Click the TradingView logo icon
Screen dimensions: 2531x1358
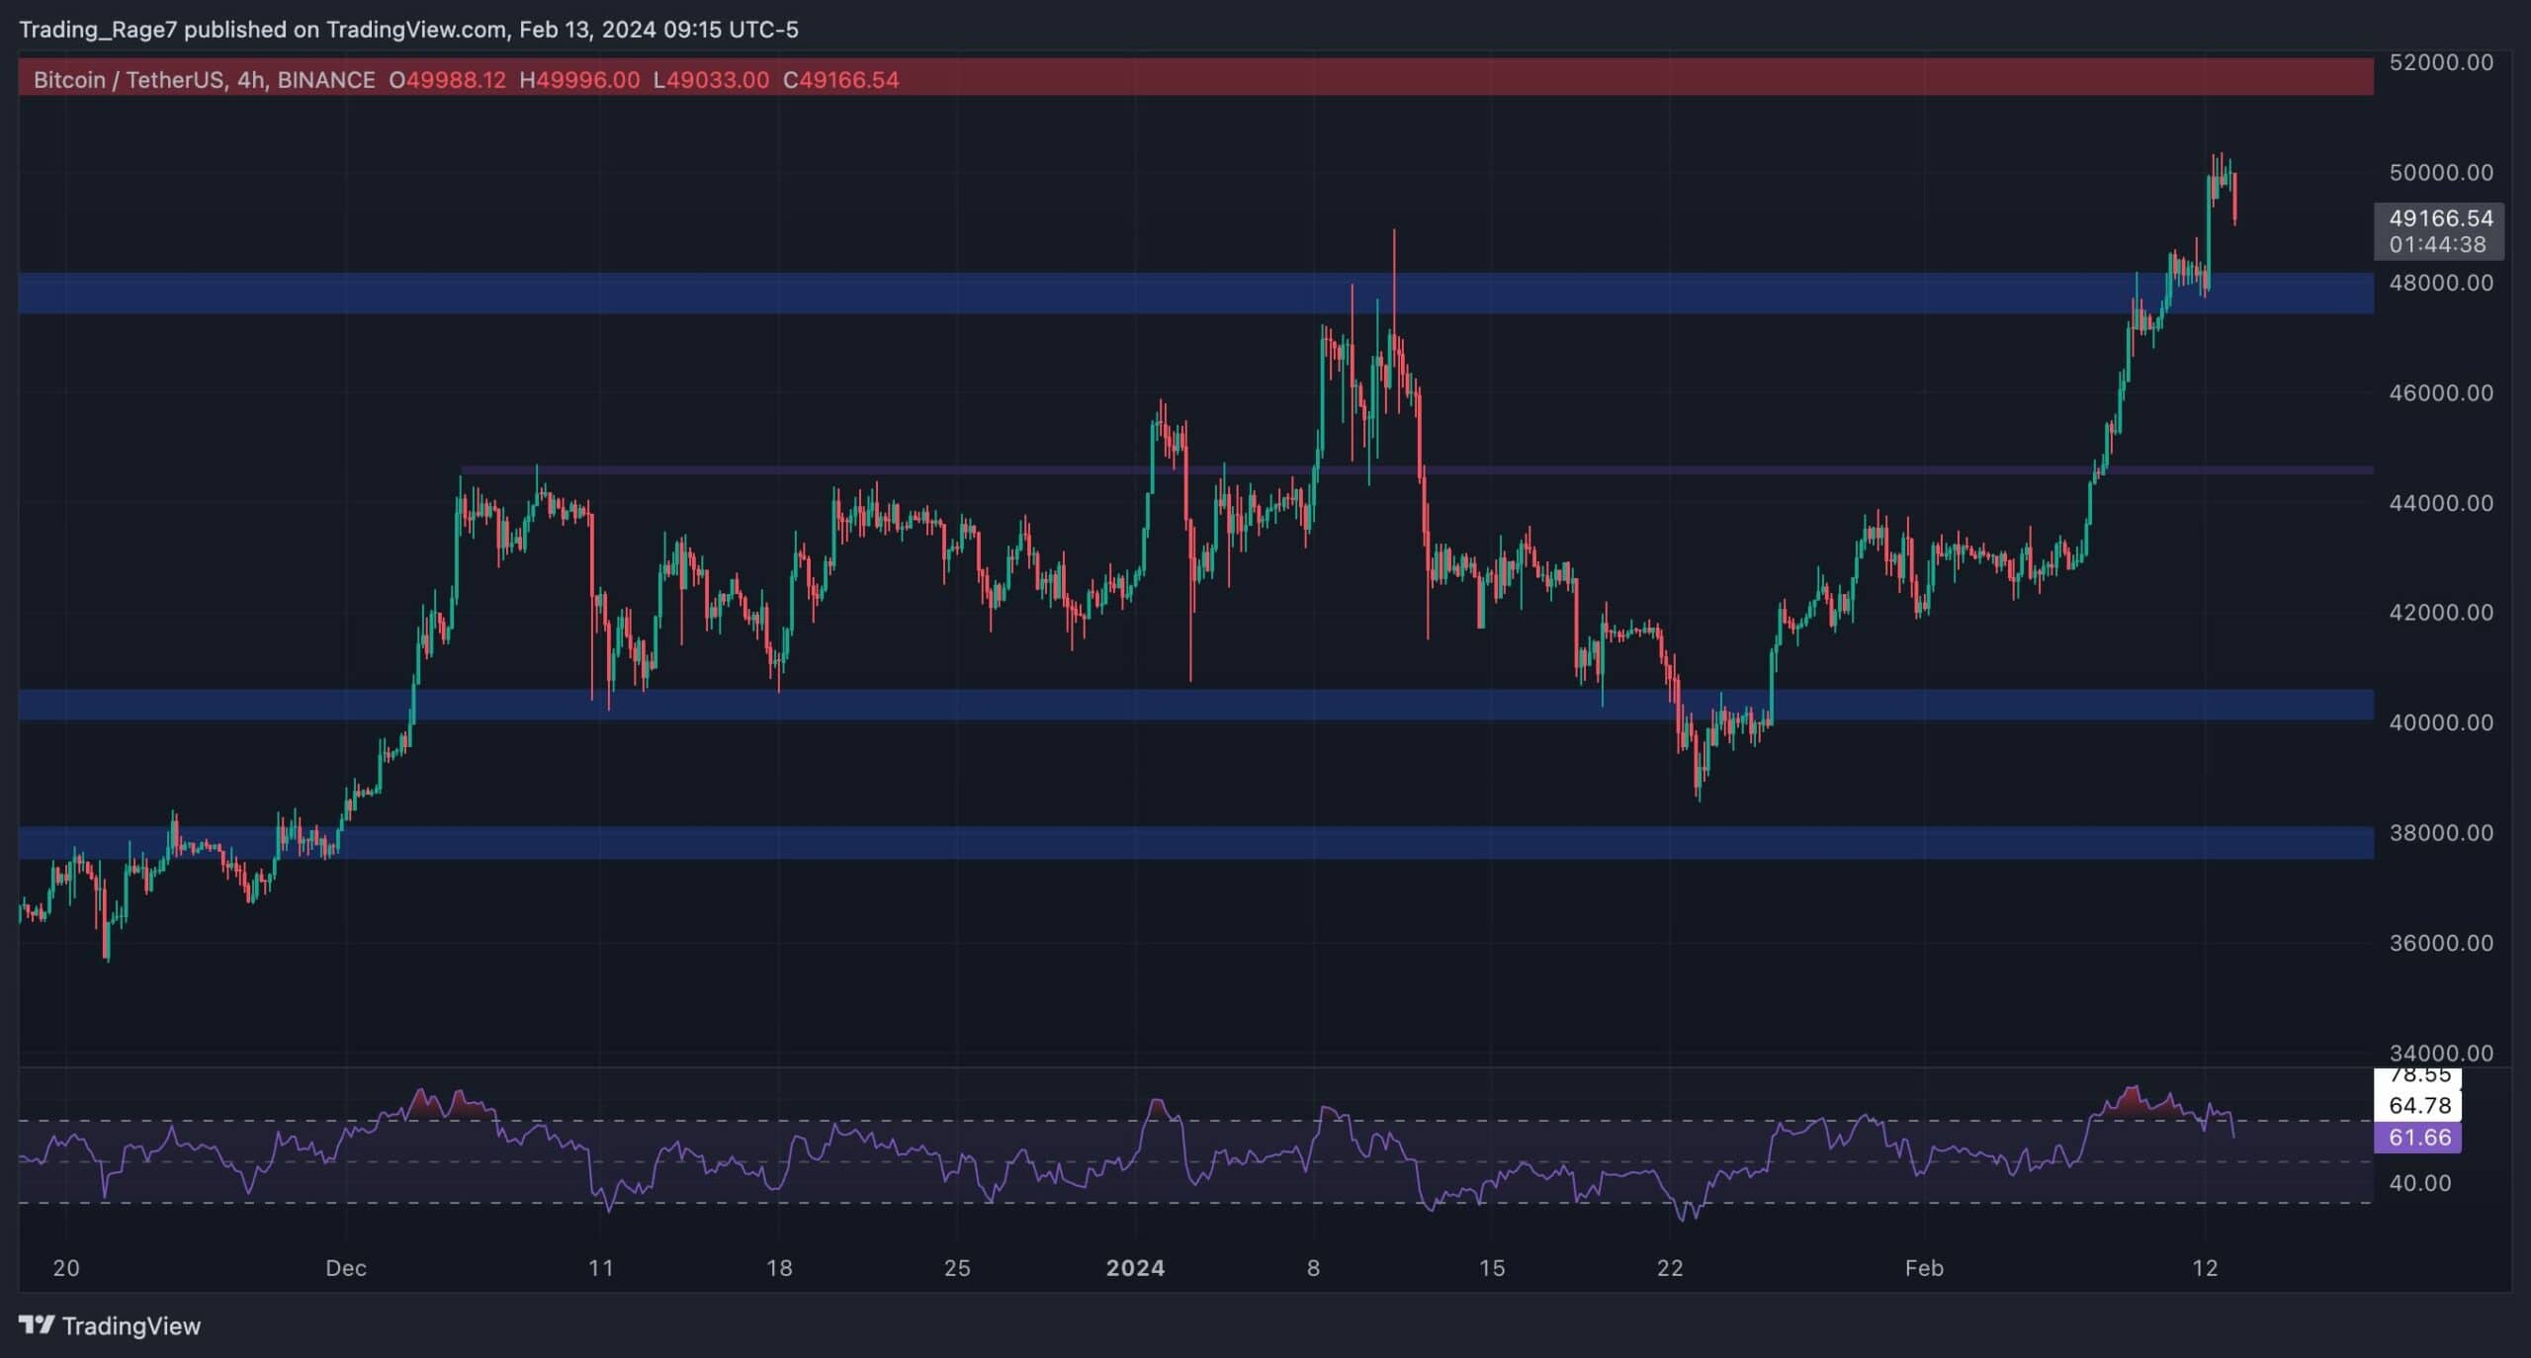(37, 1325)
